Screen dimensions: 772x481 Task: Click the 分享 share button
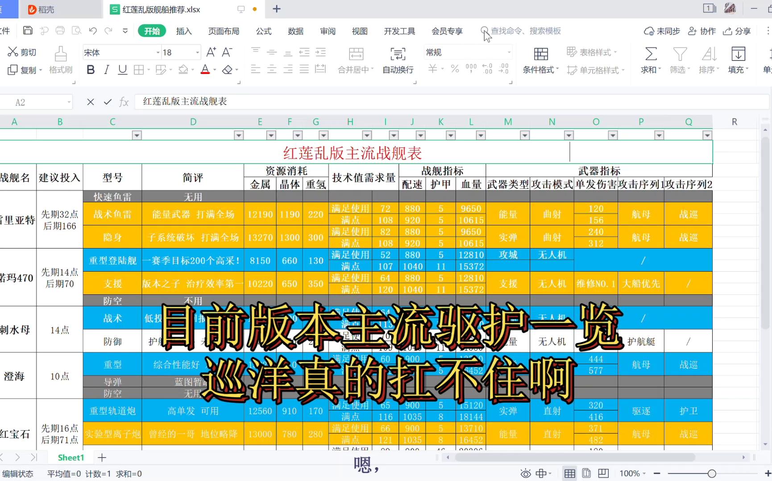pyautogui.click(x=737, y=31)
